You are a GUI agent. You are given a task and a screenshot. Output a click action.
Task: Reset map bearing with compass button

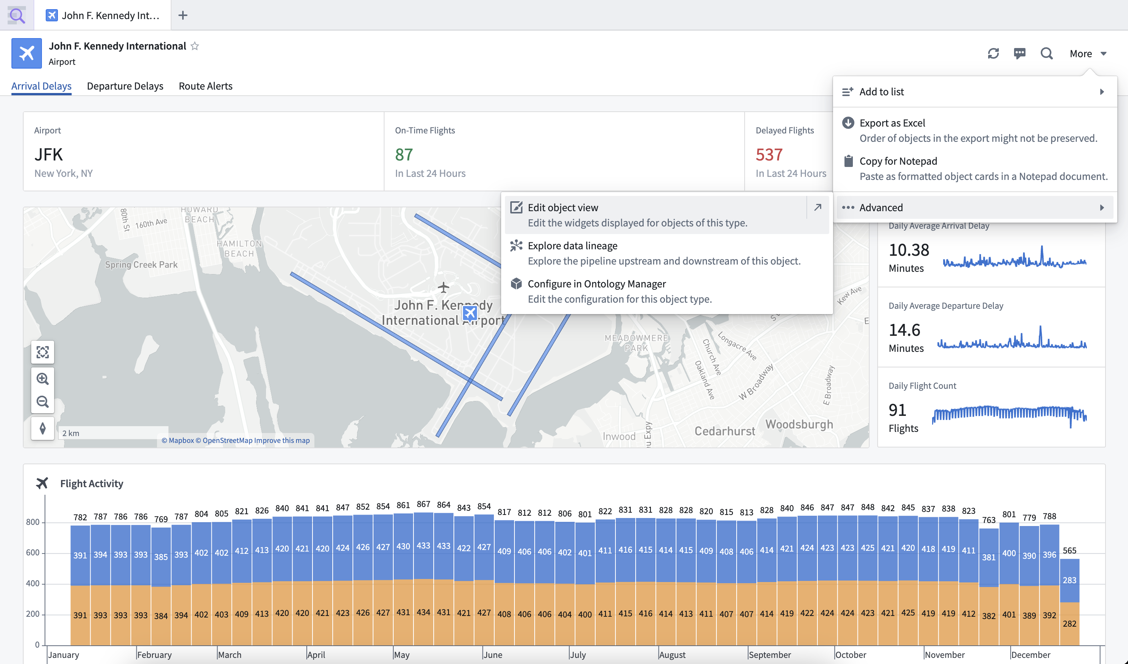43,428
